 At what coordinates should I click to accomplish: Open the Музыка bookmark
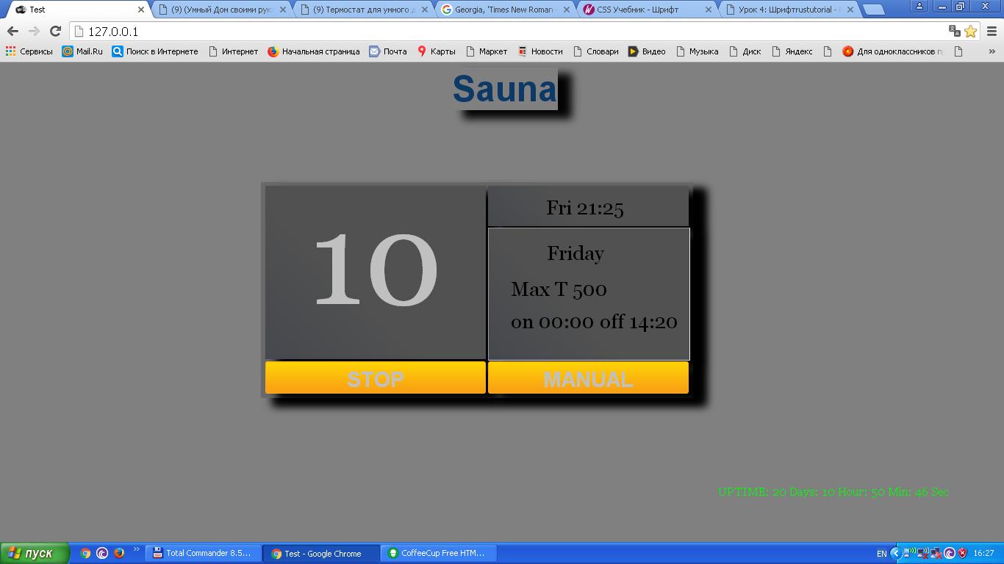pos(697,51)
